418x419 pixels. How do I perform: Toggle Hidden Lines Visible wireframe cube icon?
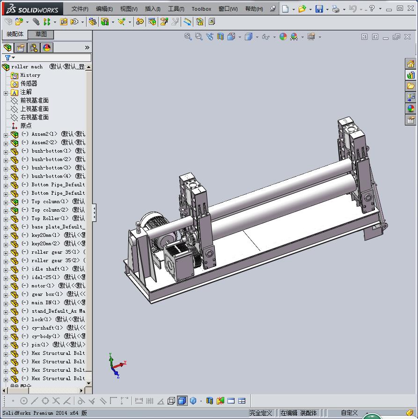tap(171, 401)
